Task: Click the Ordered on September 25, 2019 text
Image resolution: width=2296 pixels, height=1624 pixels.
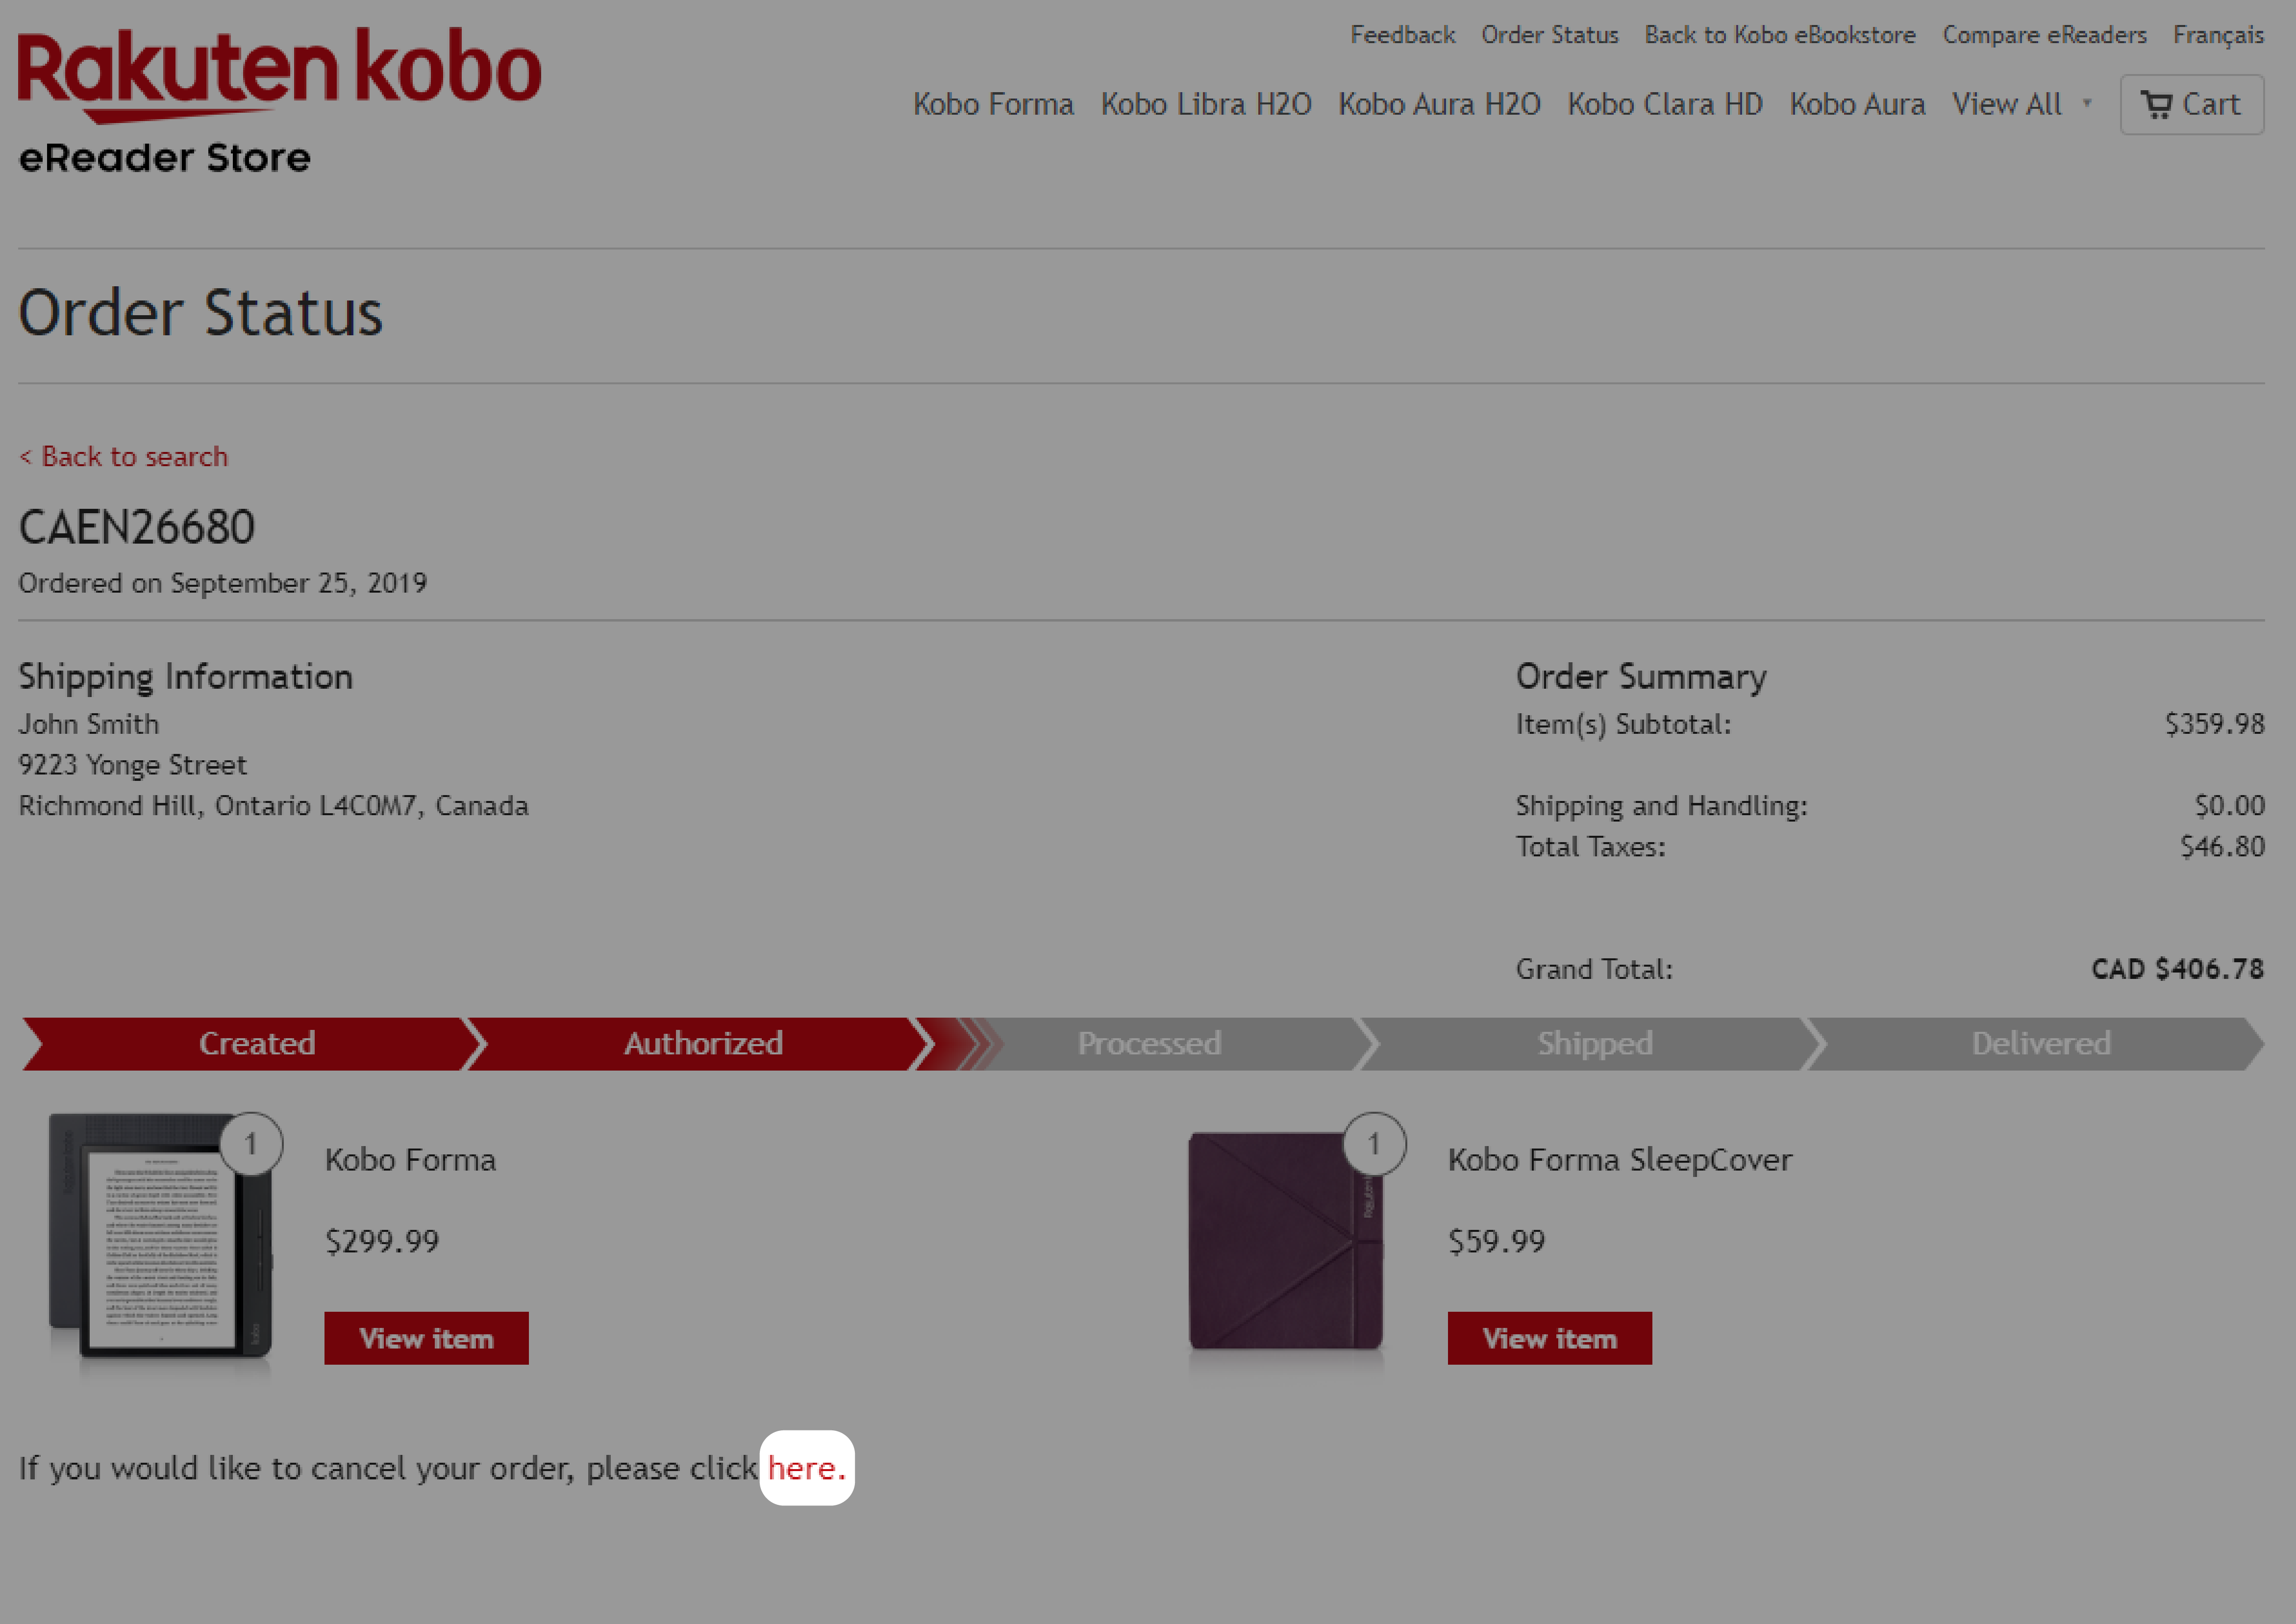Action: point(222,583)
